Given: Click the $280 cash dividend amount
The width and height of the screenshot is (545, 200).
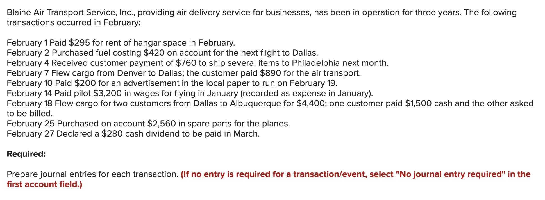Looking at the screenshot, I should tap(112, 134).
